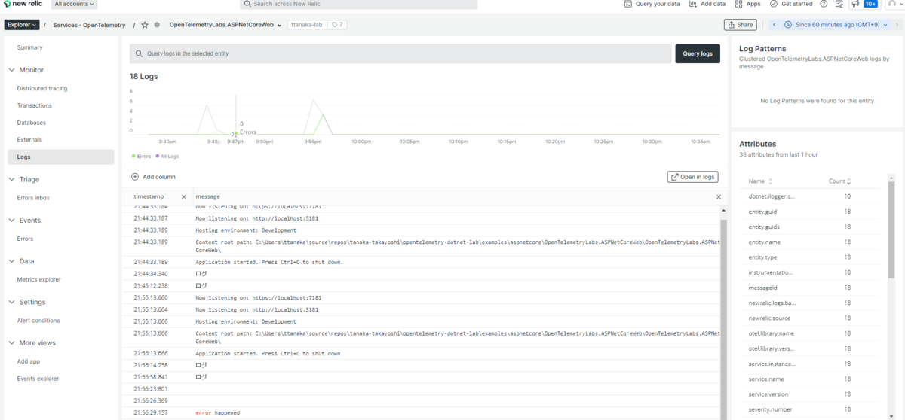Image resolution: width=905 pixels, height=420 pixels.
Task: Sort attributes by Name column
Action: 759,181
